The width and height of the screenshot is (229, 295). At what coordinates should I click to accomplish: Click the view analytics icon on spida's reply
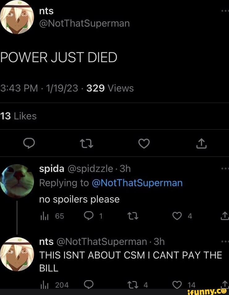pyautogui.click(x=45, y=216)
